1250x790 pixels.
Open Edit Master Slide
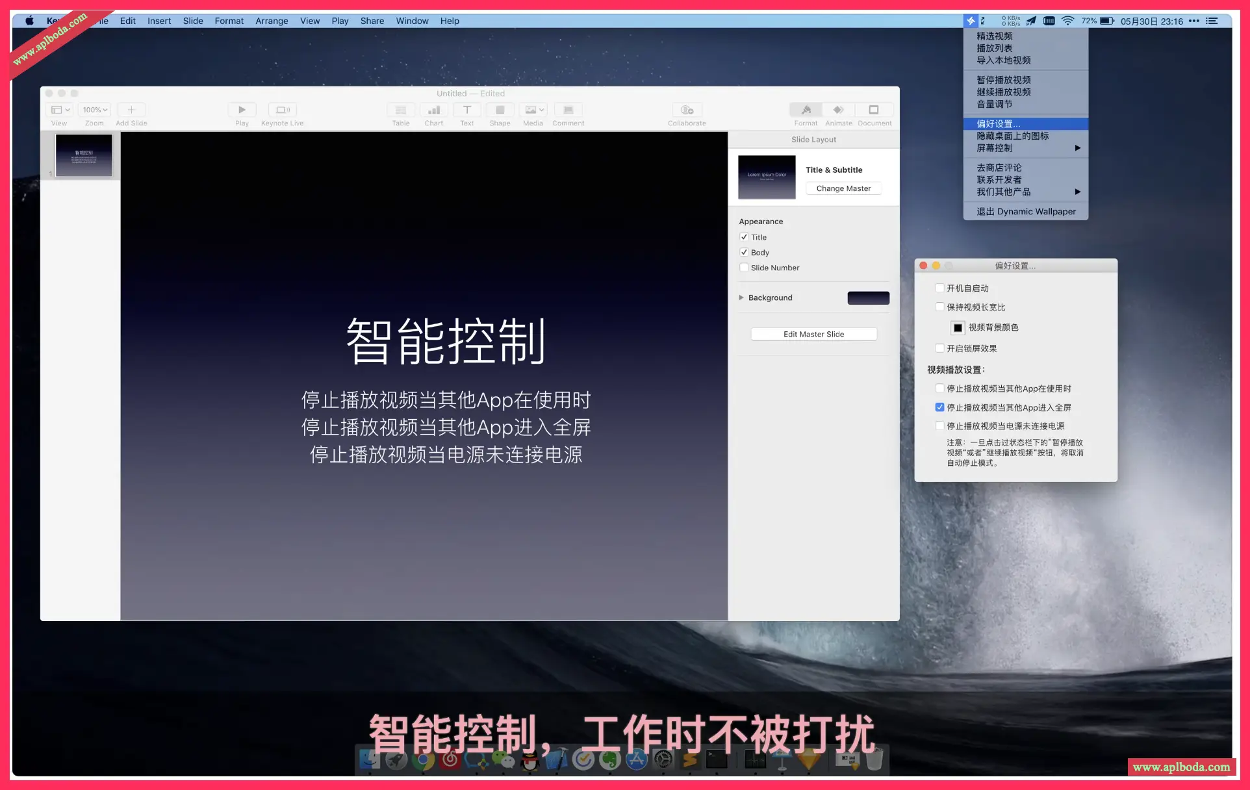(x=813, y=333)
